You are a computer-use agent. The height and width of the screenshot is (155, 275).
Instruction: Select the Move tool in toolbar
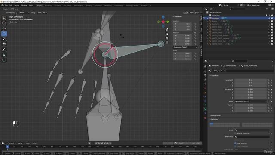click(4, 29)
